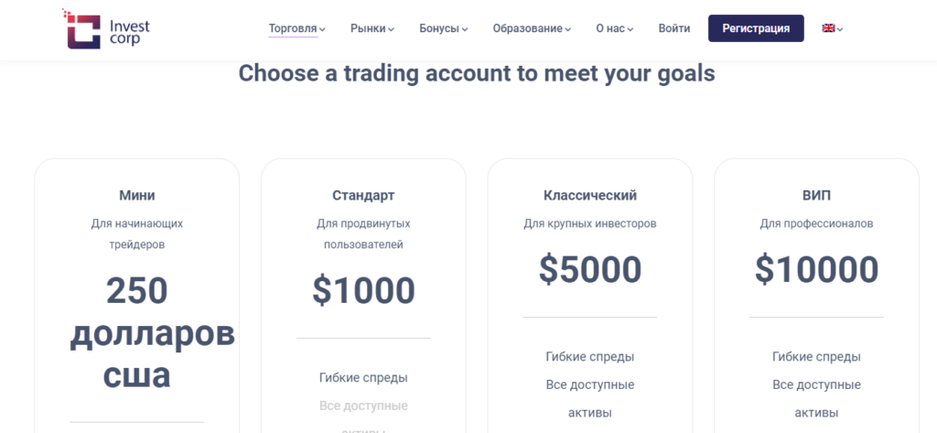Click Гибкие спреды in the ВИП card
The image size is (937, 433).
point(816,357)
